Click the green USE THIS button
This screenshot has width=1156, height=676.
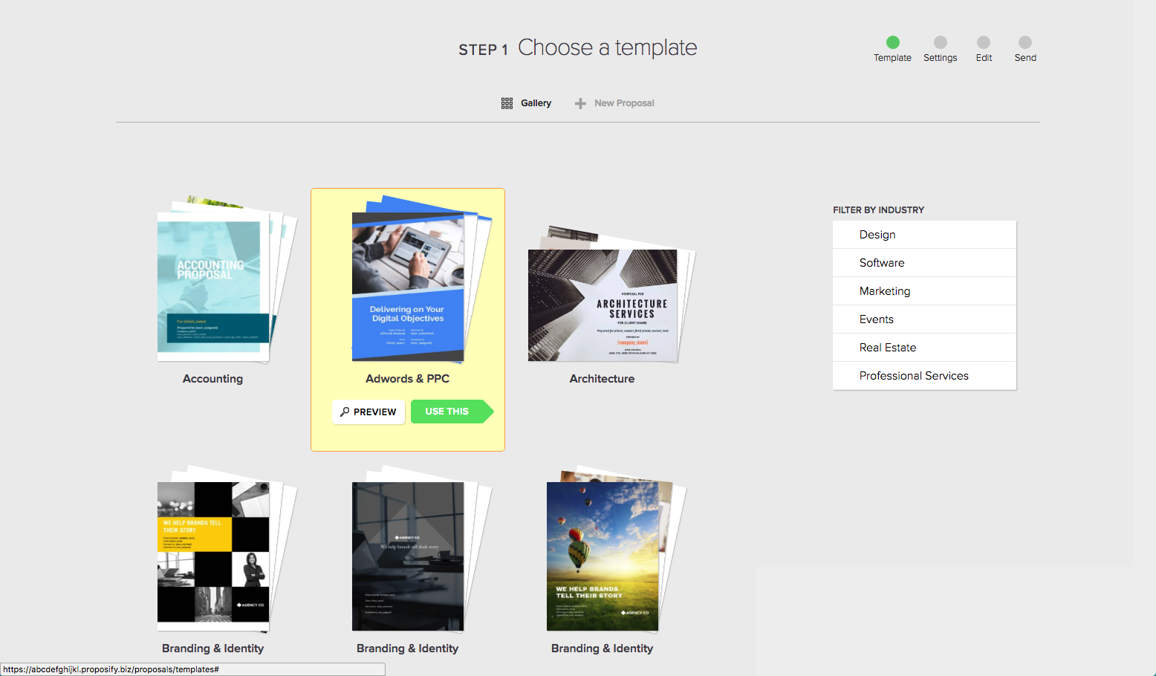coord(452,412)
